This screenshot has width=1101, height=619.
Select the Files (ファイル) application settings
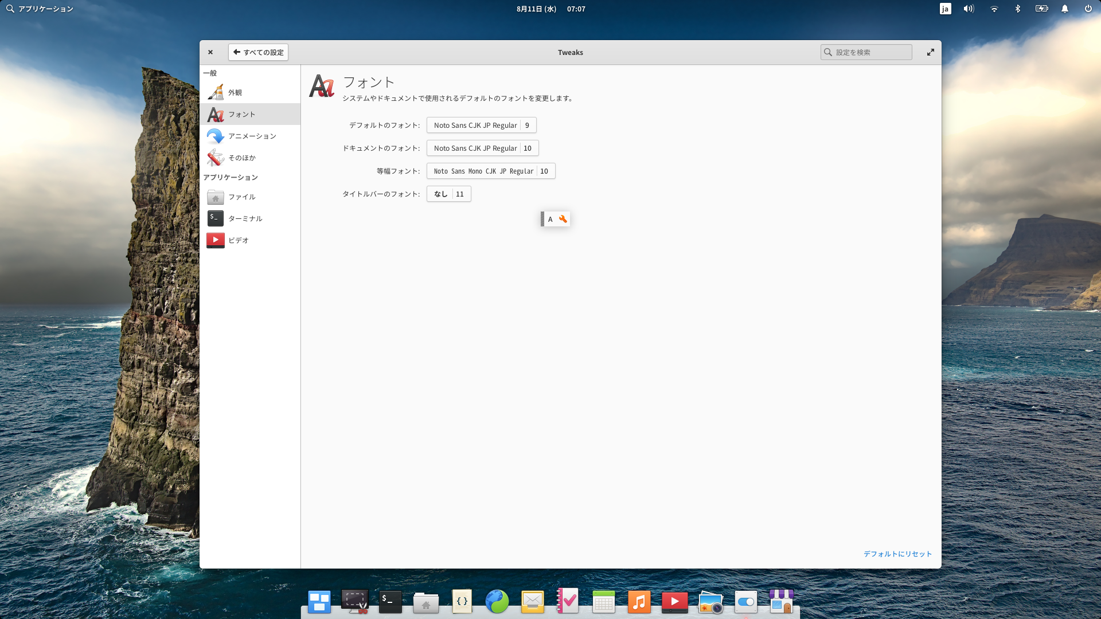241,197
